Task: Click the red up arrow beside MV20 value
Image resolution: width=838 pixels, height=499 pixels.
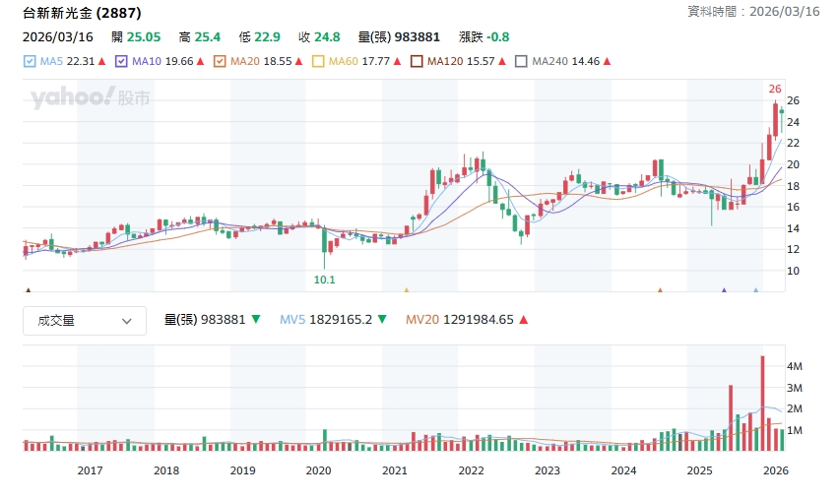Action: (523, 320)
